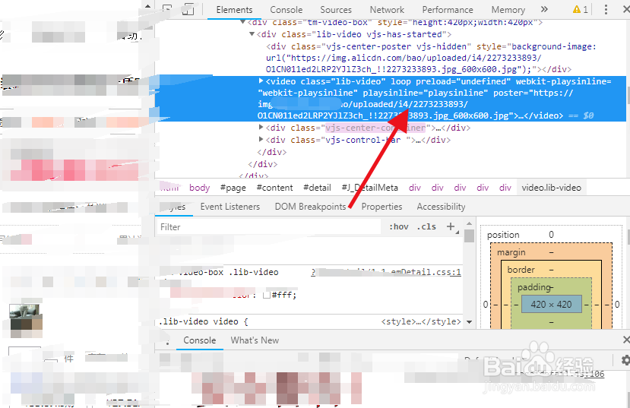Open the Console tab in top bar
630x408 pixels.
tap(286, 10)
